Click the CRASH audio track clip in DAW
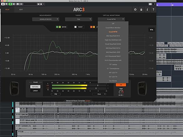 (x=99, y=127)
